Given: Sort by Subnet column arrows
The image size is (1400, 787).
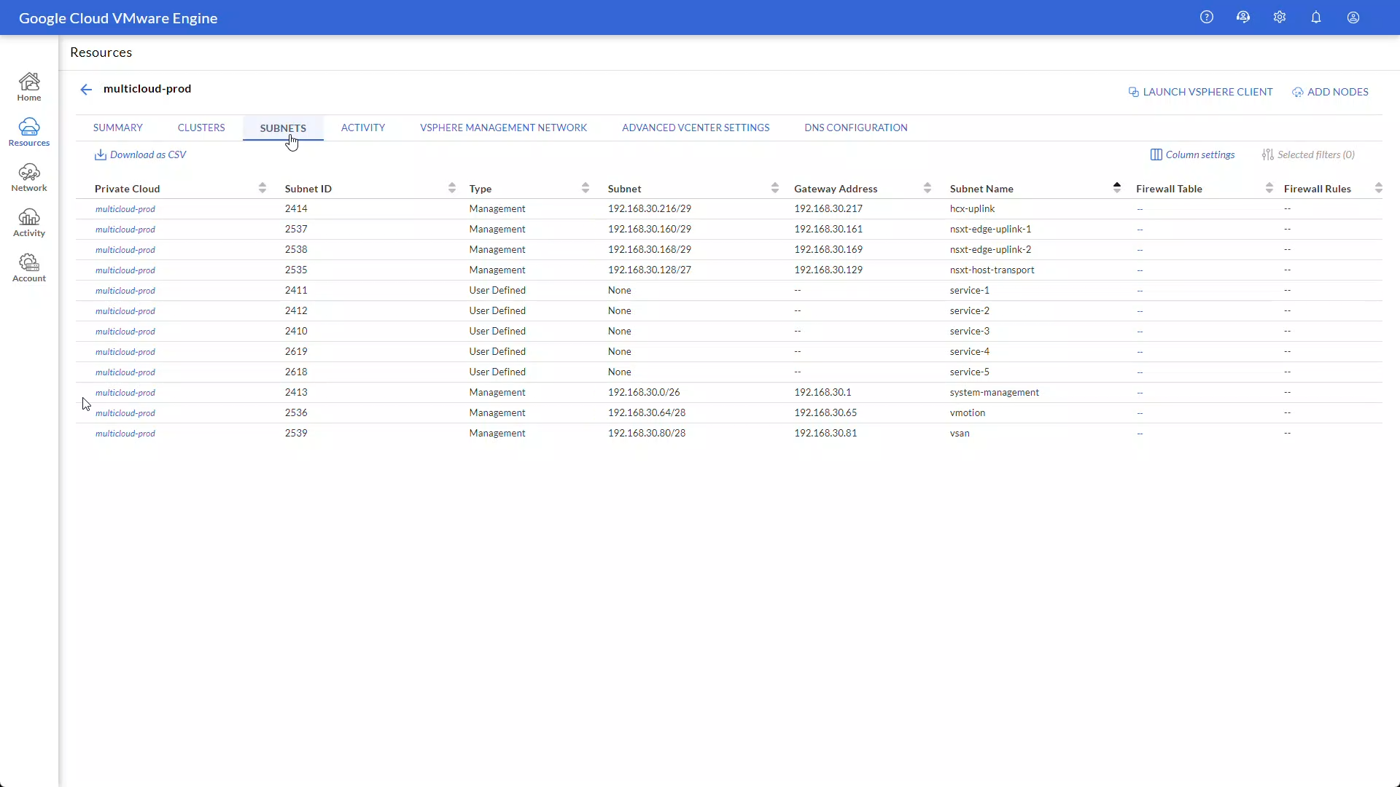Looking at the screenshot, I should pos(775,188).
